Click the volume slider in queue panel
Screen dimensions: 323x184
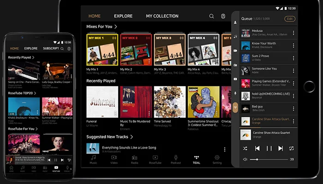coord(268,160)
